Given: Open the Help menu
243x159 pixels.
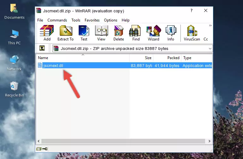Looking at the screenshot, I should pyautogui.click(x=125, y=20).
